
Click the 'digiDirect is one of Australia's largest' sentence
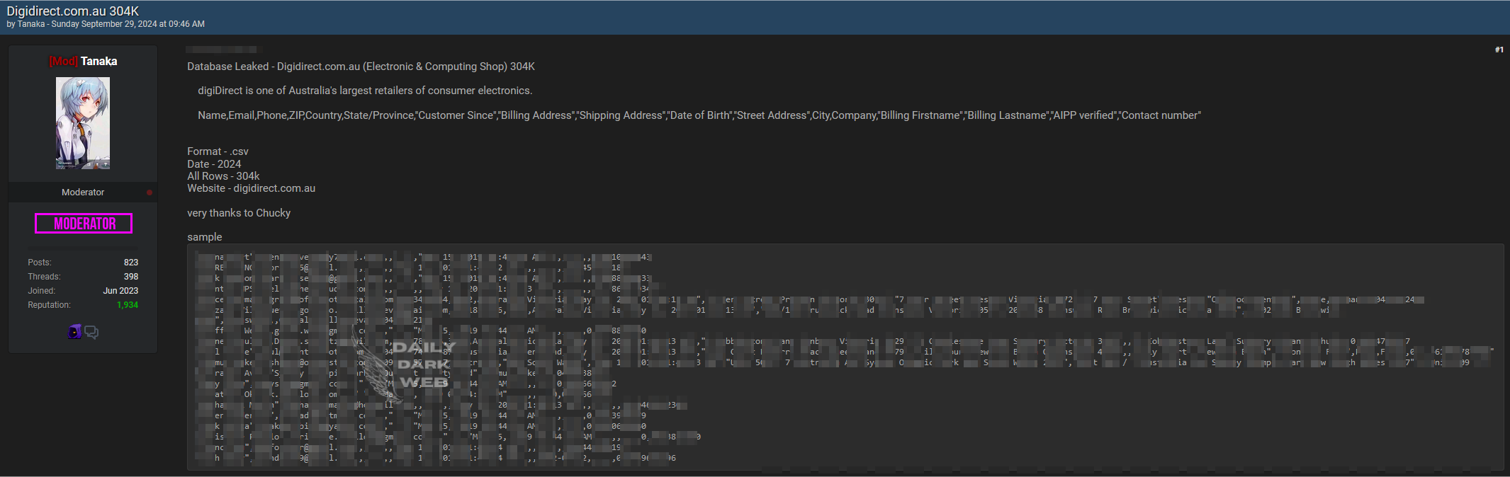click(365, 91)
